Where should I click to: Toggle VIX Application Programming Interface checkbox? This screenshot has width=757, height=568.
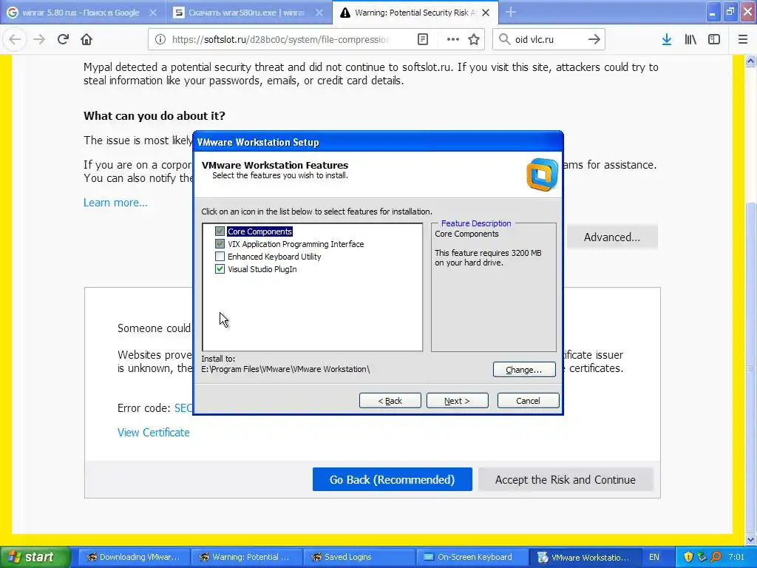220,244
